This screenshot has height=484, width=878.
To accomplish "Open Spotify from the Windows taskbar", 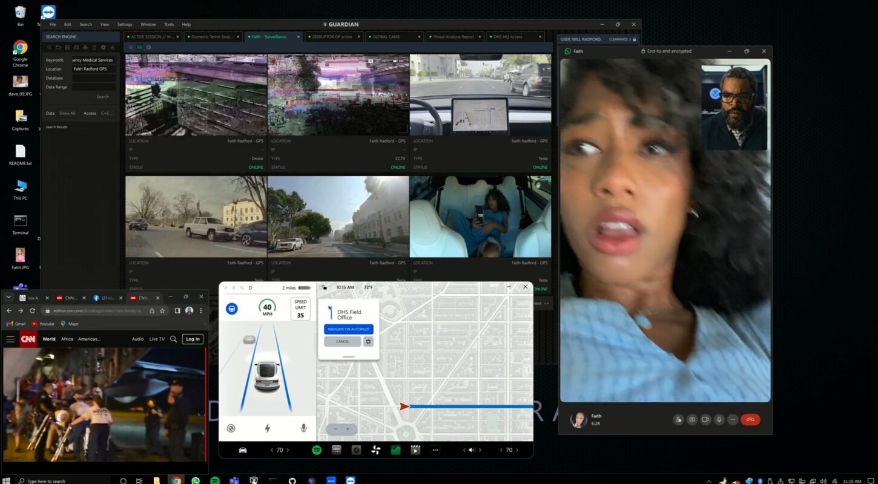I will point(215,481).
